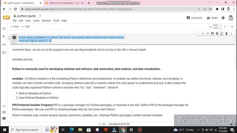Open the Runtime menu
This screenshot has height=133, width=237.
46,21
